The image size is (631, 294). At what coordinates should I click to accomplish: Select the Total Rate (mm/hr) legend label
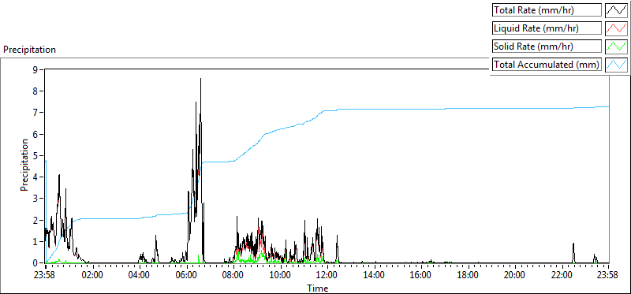(547, 10)
